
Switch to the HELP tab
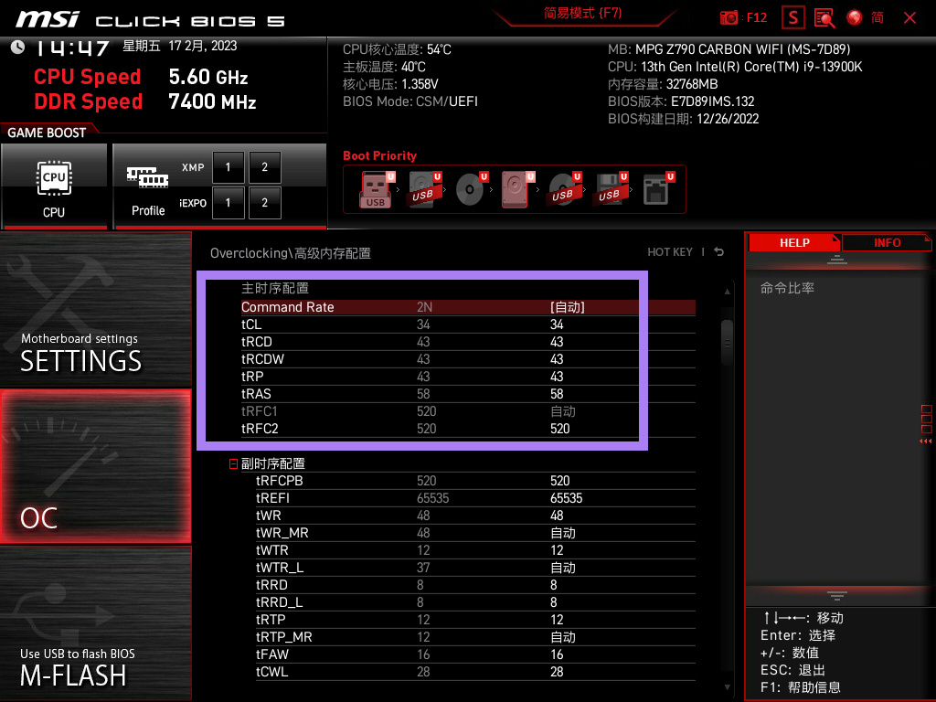(794, 243)
